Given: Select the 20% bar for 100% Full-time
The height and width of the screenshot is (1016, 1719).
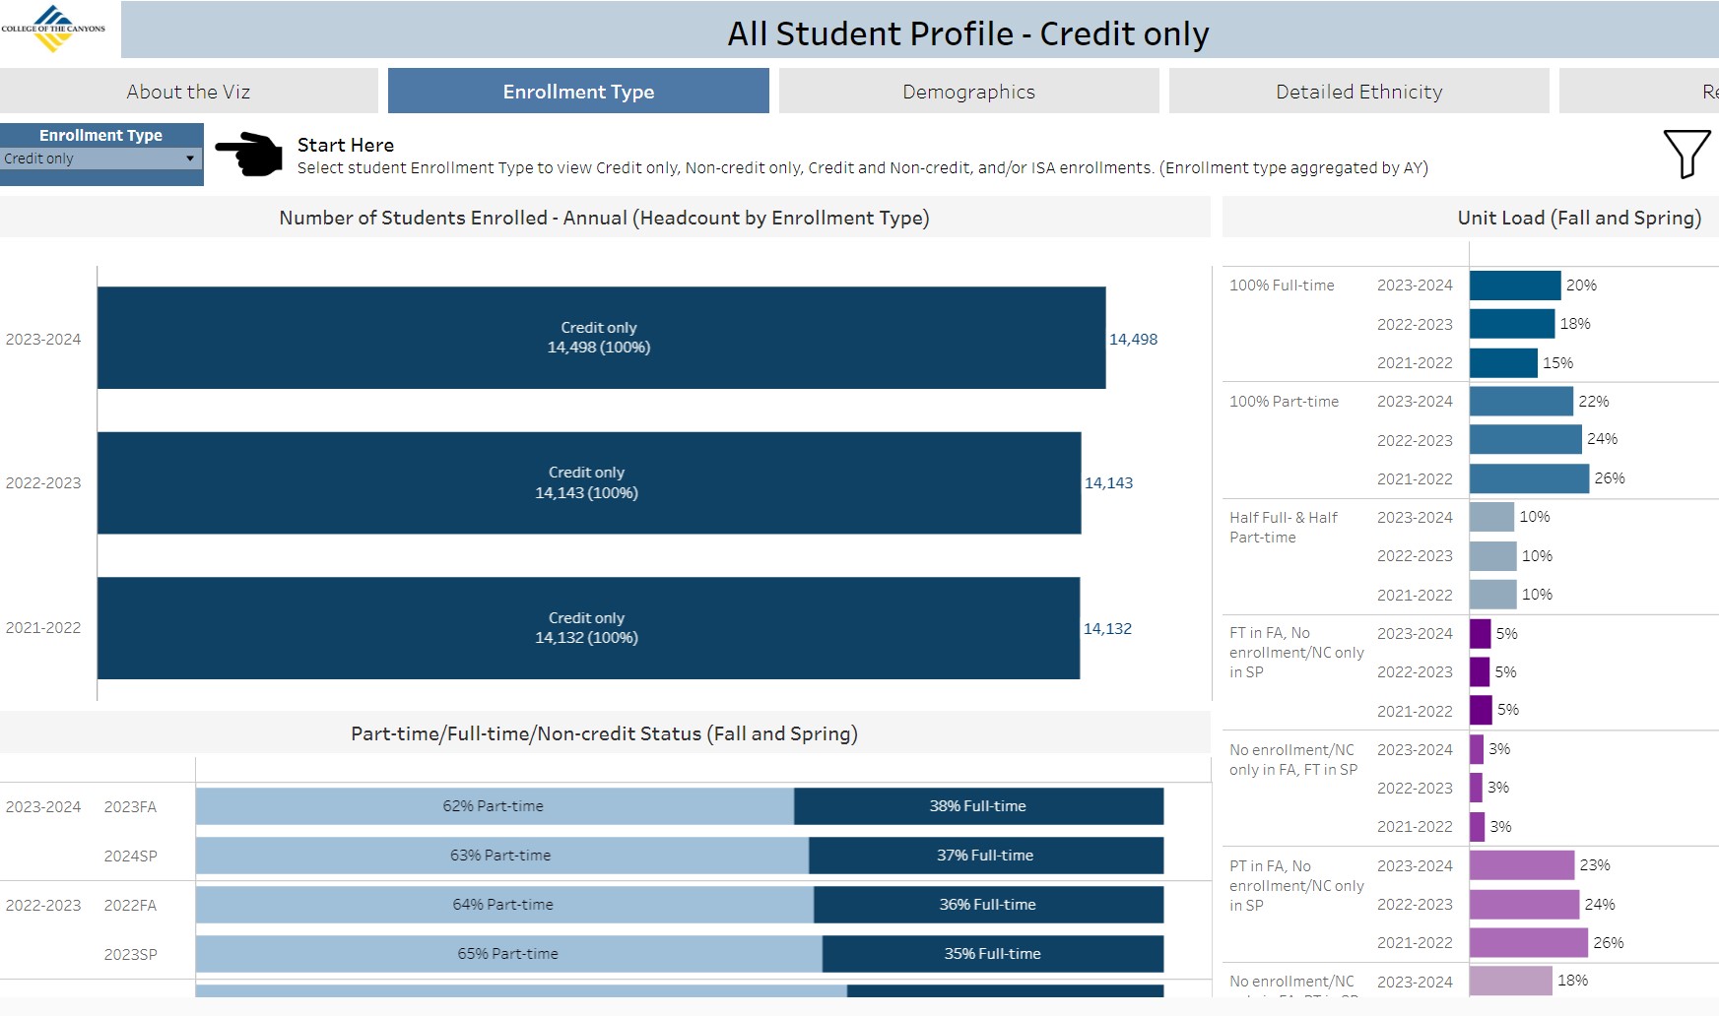Looking at the screenshot, I should (x=1515, y=286).
